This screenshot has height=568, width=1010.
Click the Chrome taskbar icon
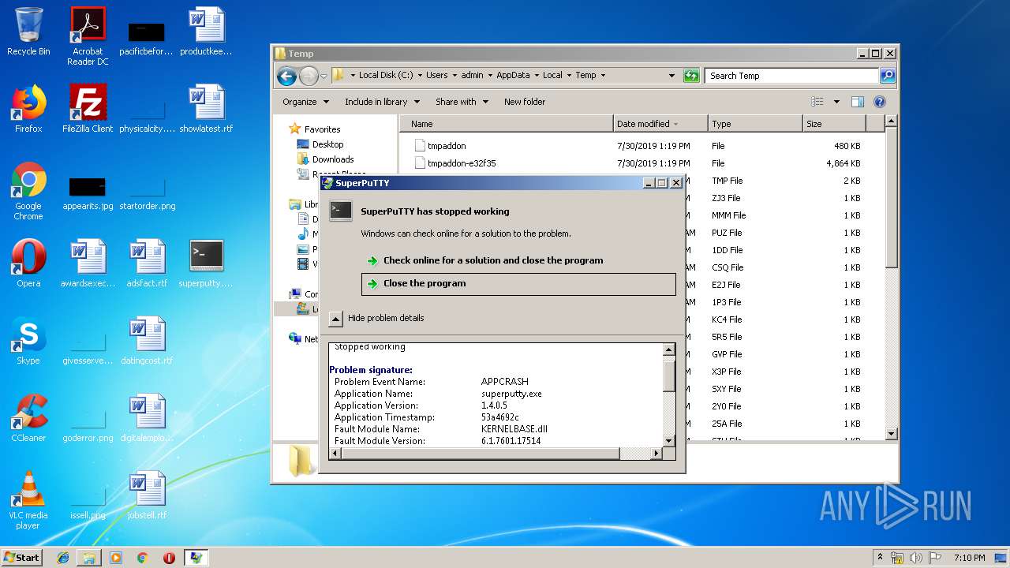[x=142, y=558]
